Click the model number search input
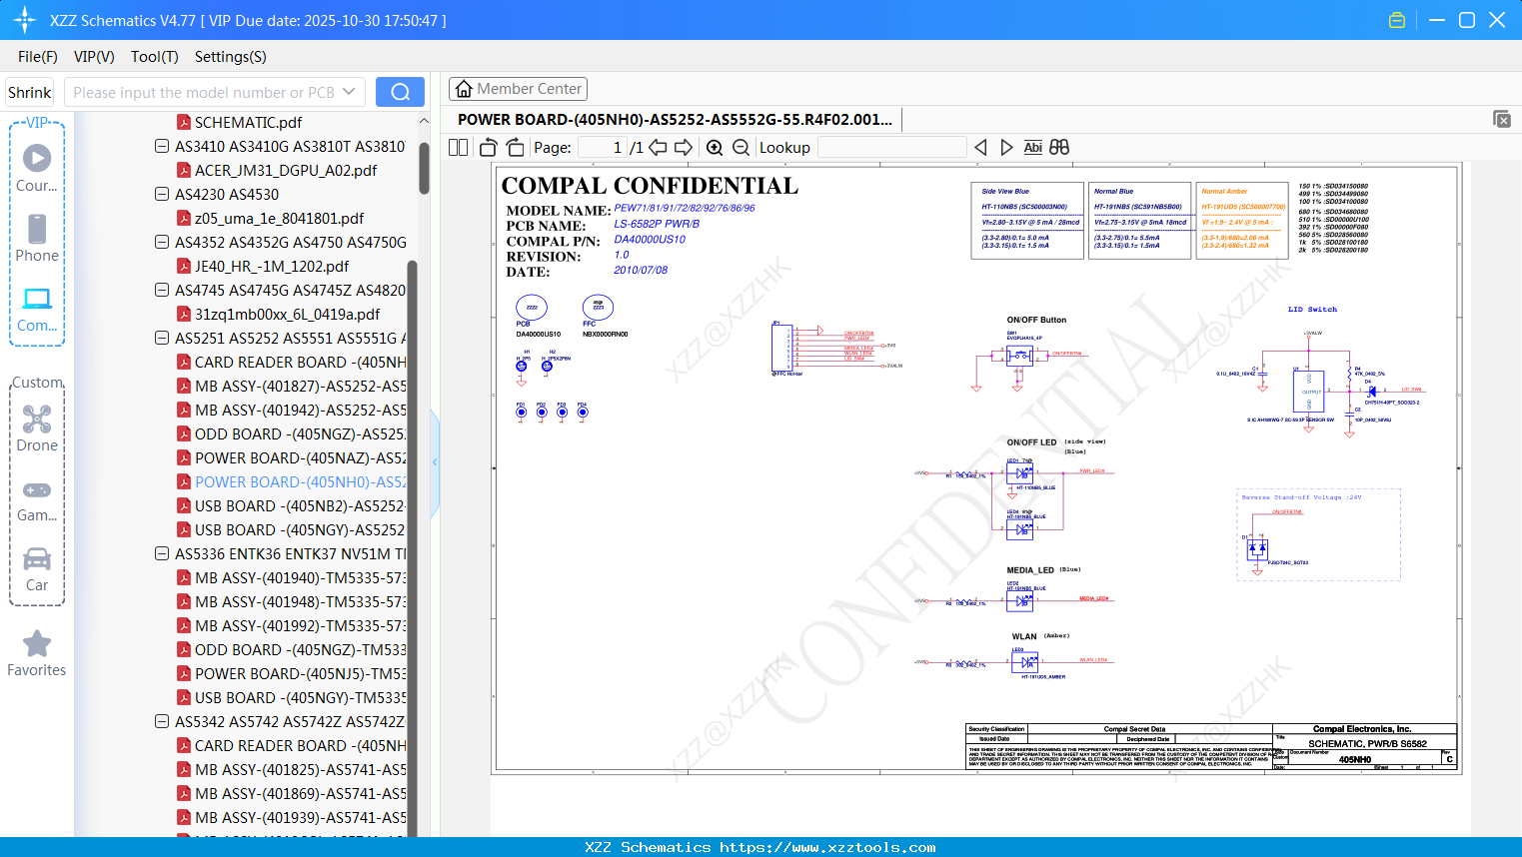The width and height of the screenshot is (1522, 857). [x=203, y=92]
